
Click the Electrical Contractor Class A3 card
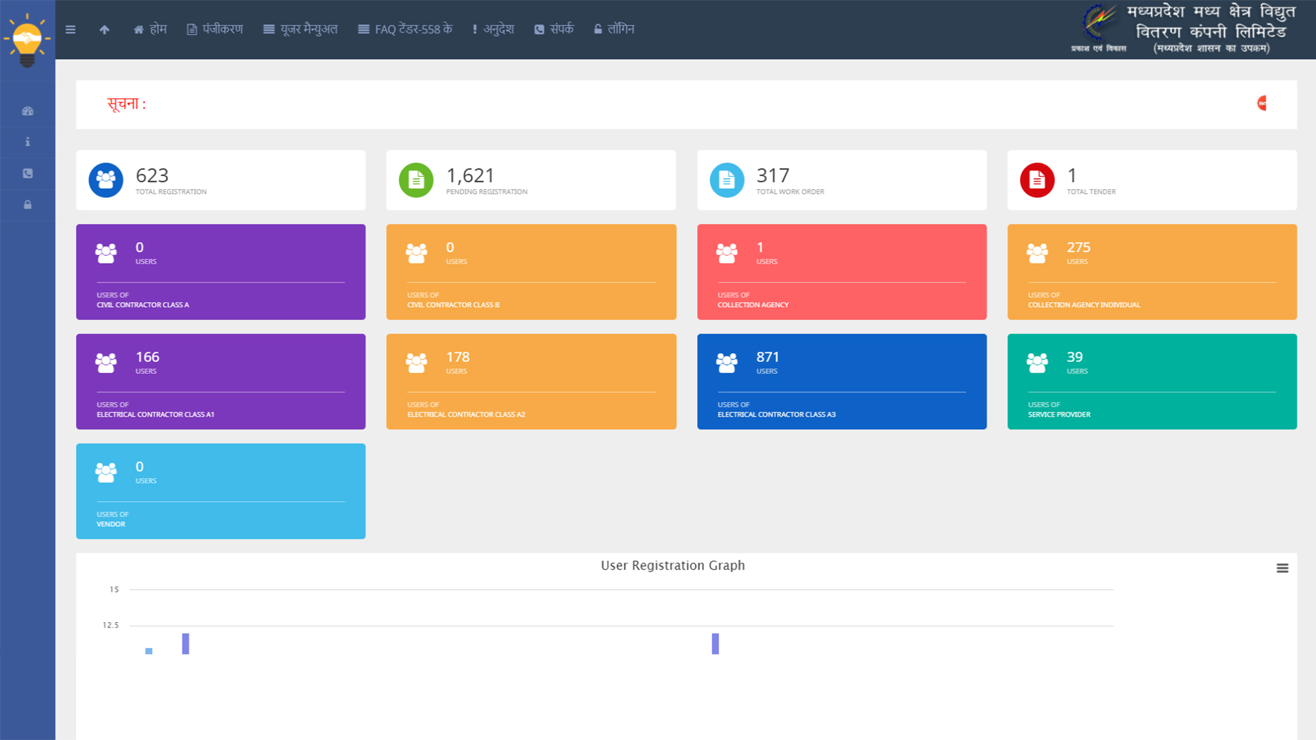pos(842,382)
